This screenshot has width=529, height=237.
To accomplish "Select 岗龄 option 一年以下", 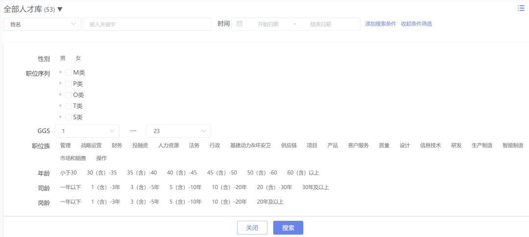I will 71,202.
